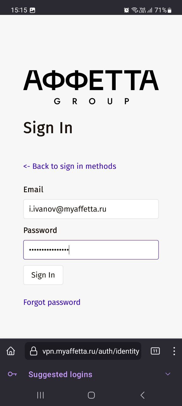Tap the recent apps button
This screenshot has width=182, height=406.
pos(40,395)
